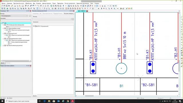Open the Проект menu
183x103 pixels.
[x=4, y=3]
